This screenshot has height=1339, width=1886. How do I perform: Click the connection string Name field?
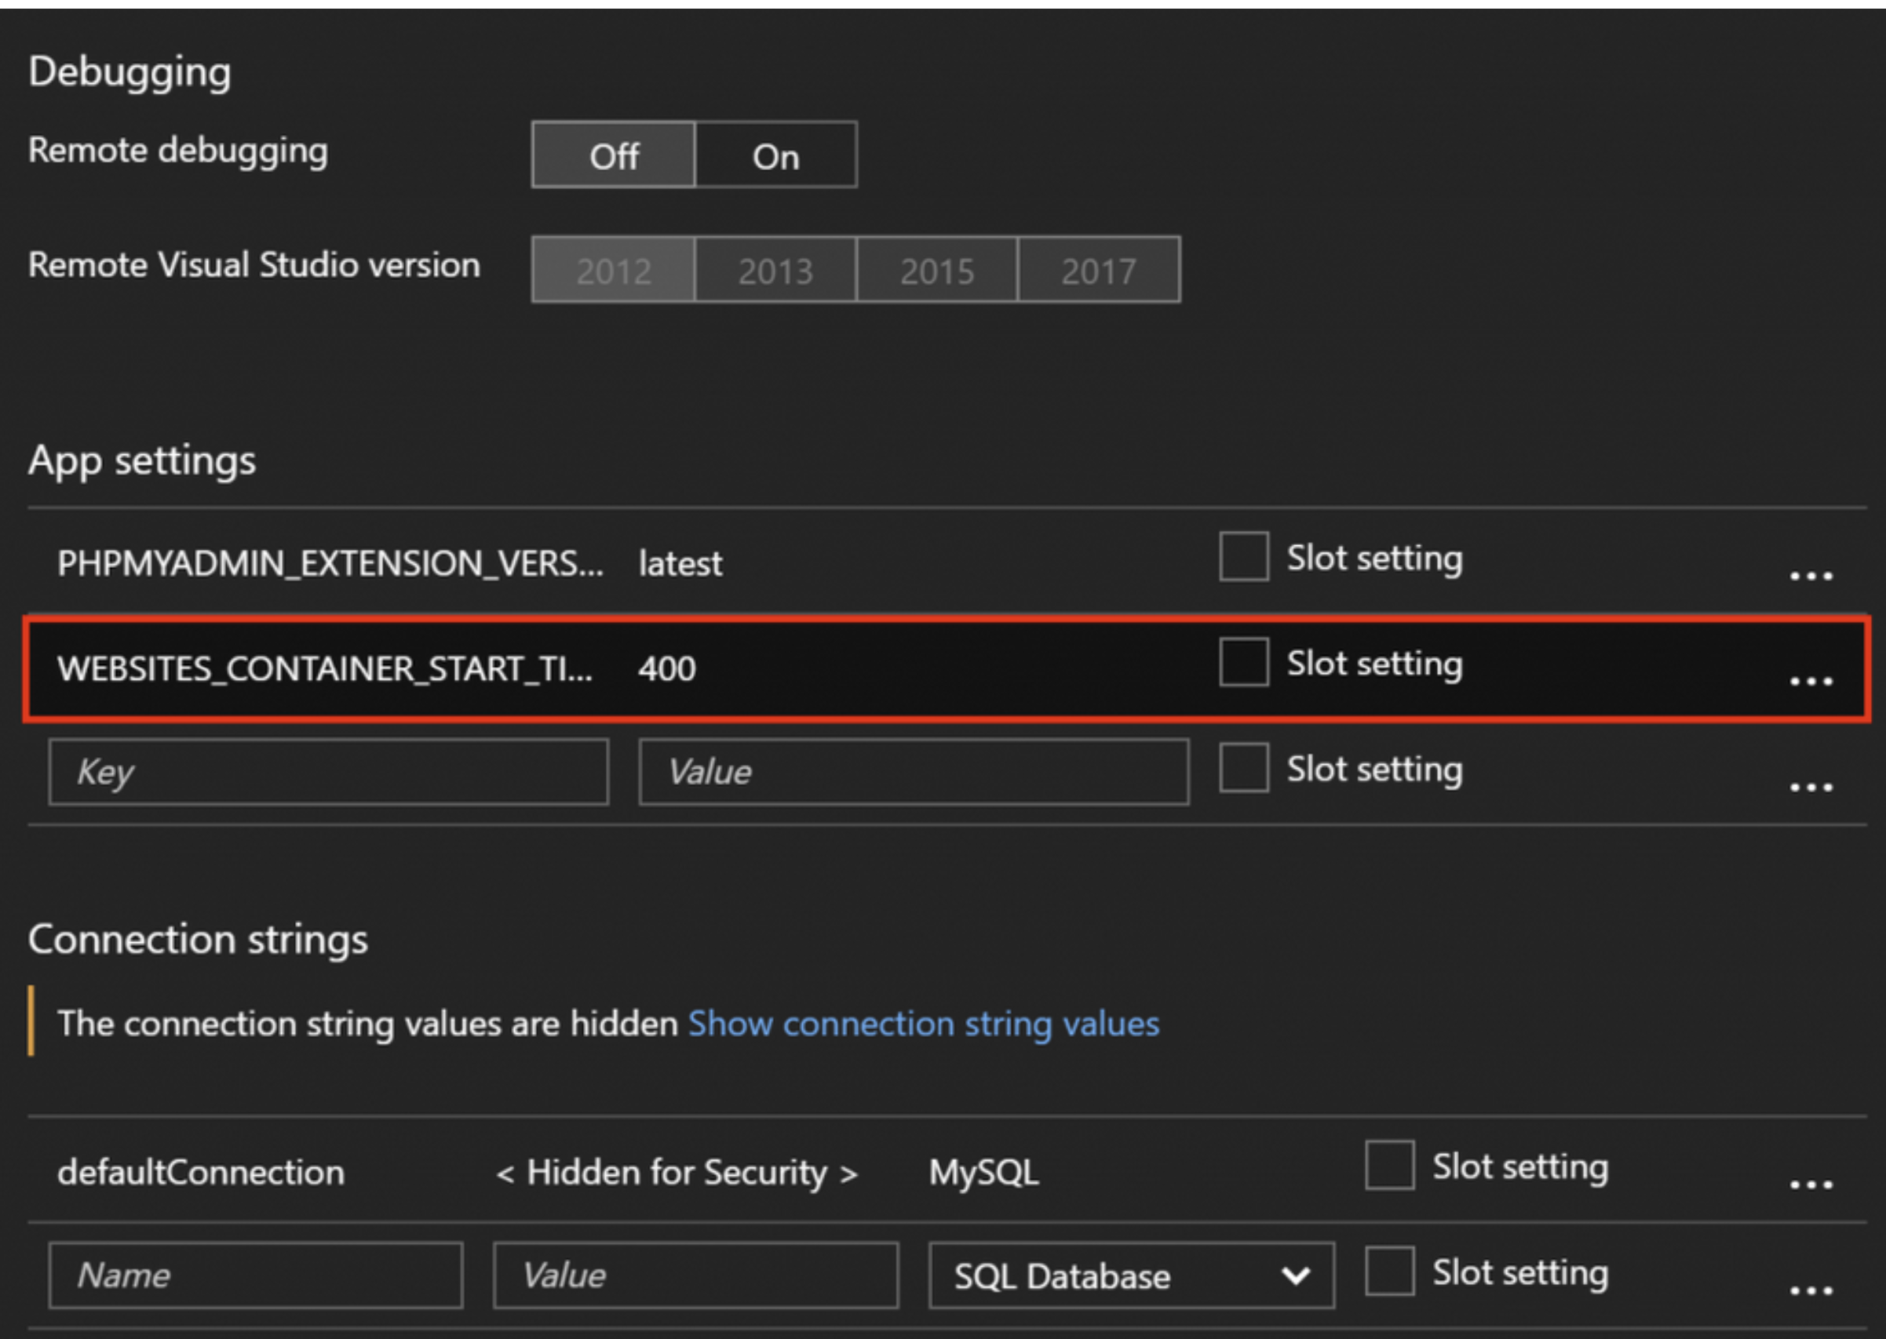[256, 1275]
